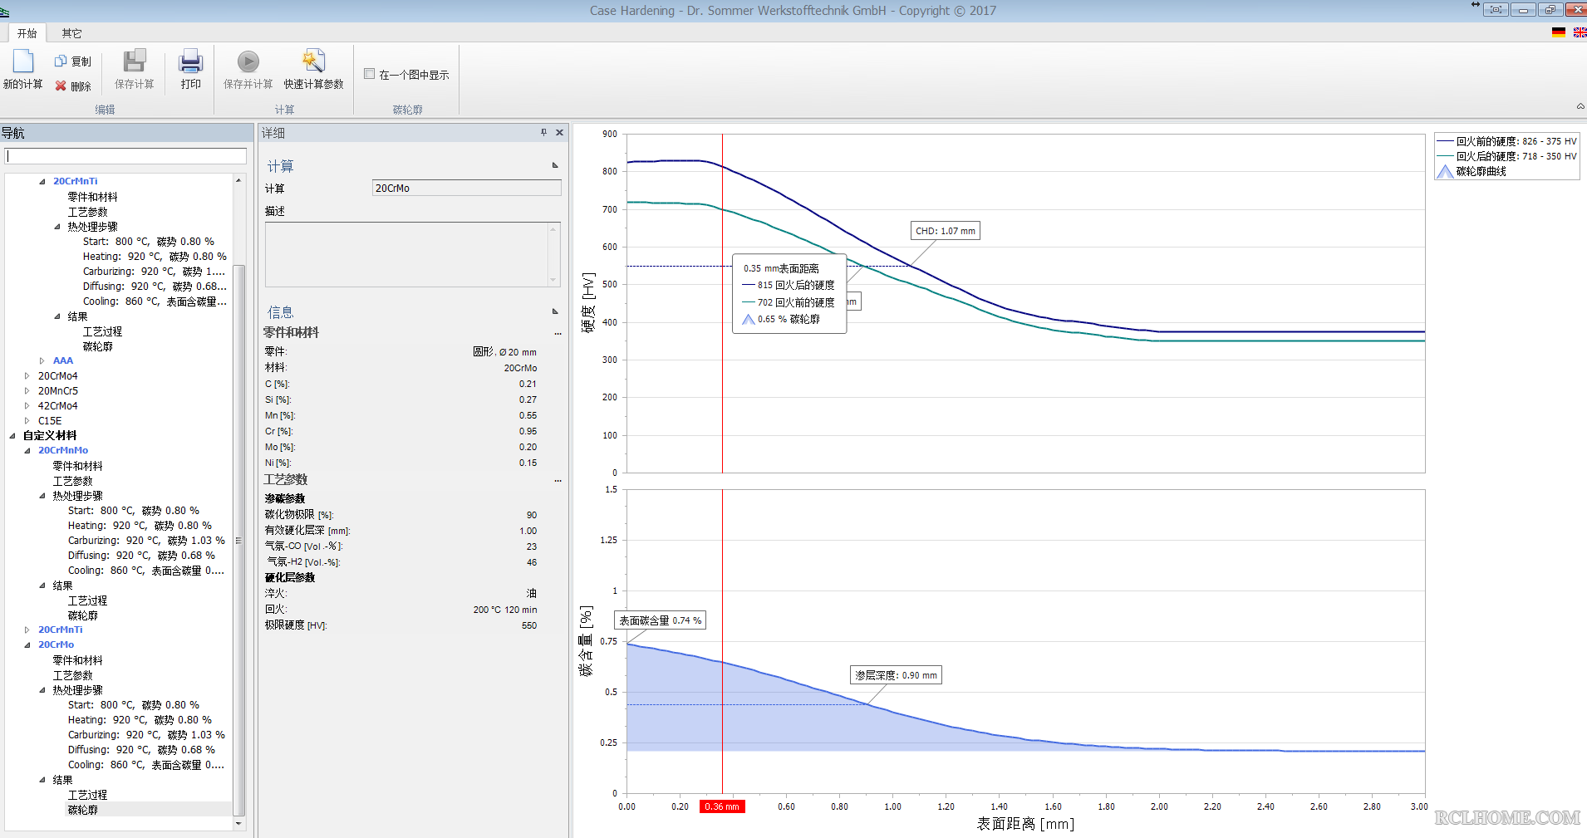Viewport: 1587px width, 838px height.
Task: Open the 开始 ribbon tab
Action: (27, 33)
